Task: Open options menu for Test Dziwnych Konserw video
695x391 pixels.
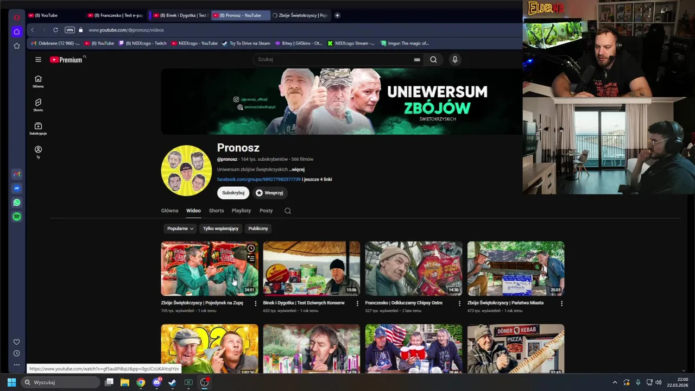Action: click(x=357, y=304)
